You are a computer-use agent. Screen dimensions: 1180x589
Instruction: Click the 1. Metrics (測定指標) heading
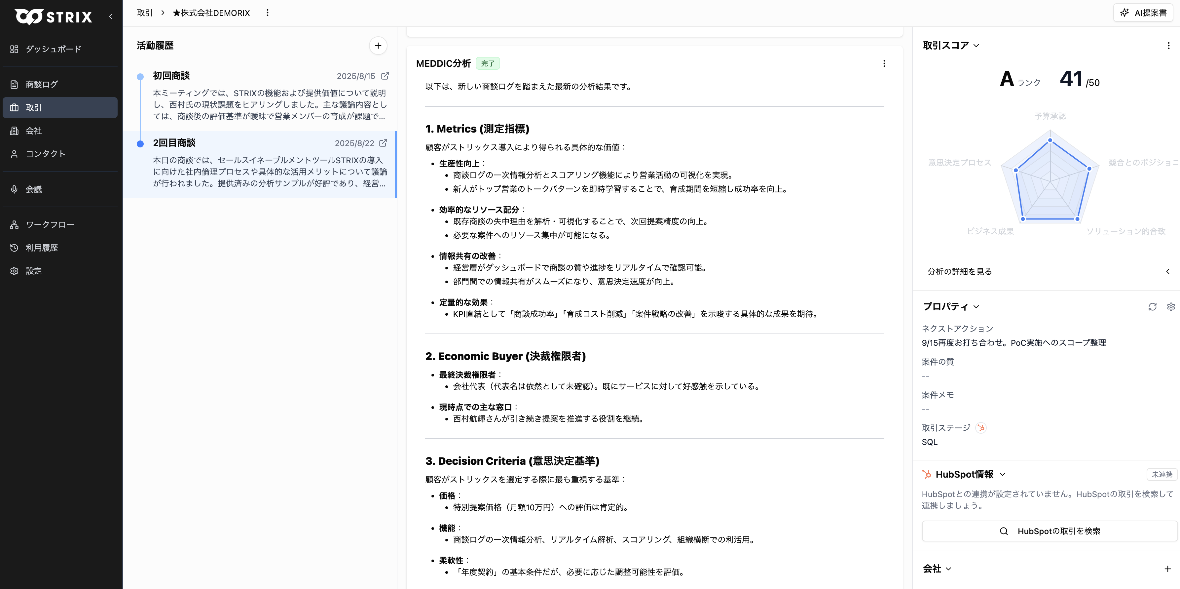pyautogui.click(x=477, y=129)
